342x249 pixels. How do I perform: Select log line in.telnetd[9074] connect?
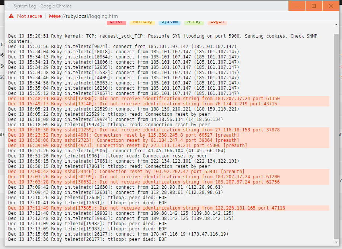[122, 47]
